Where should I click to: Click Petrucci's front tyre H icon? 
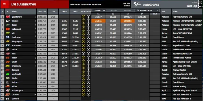(x=83, y=82)
